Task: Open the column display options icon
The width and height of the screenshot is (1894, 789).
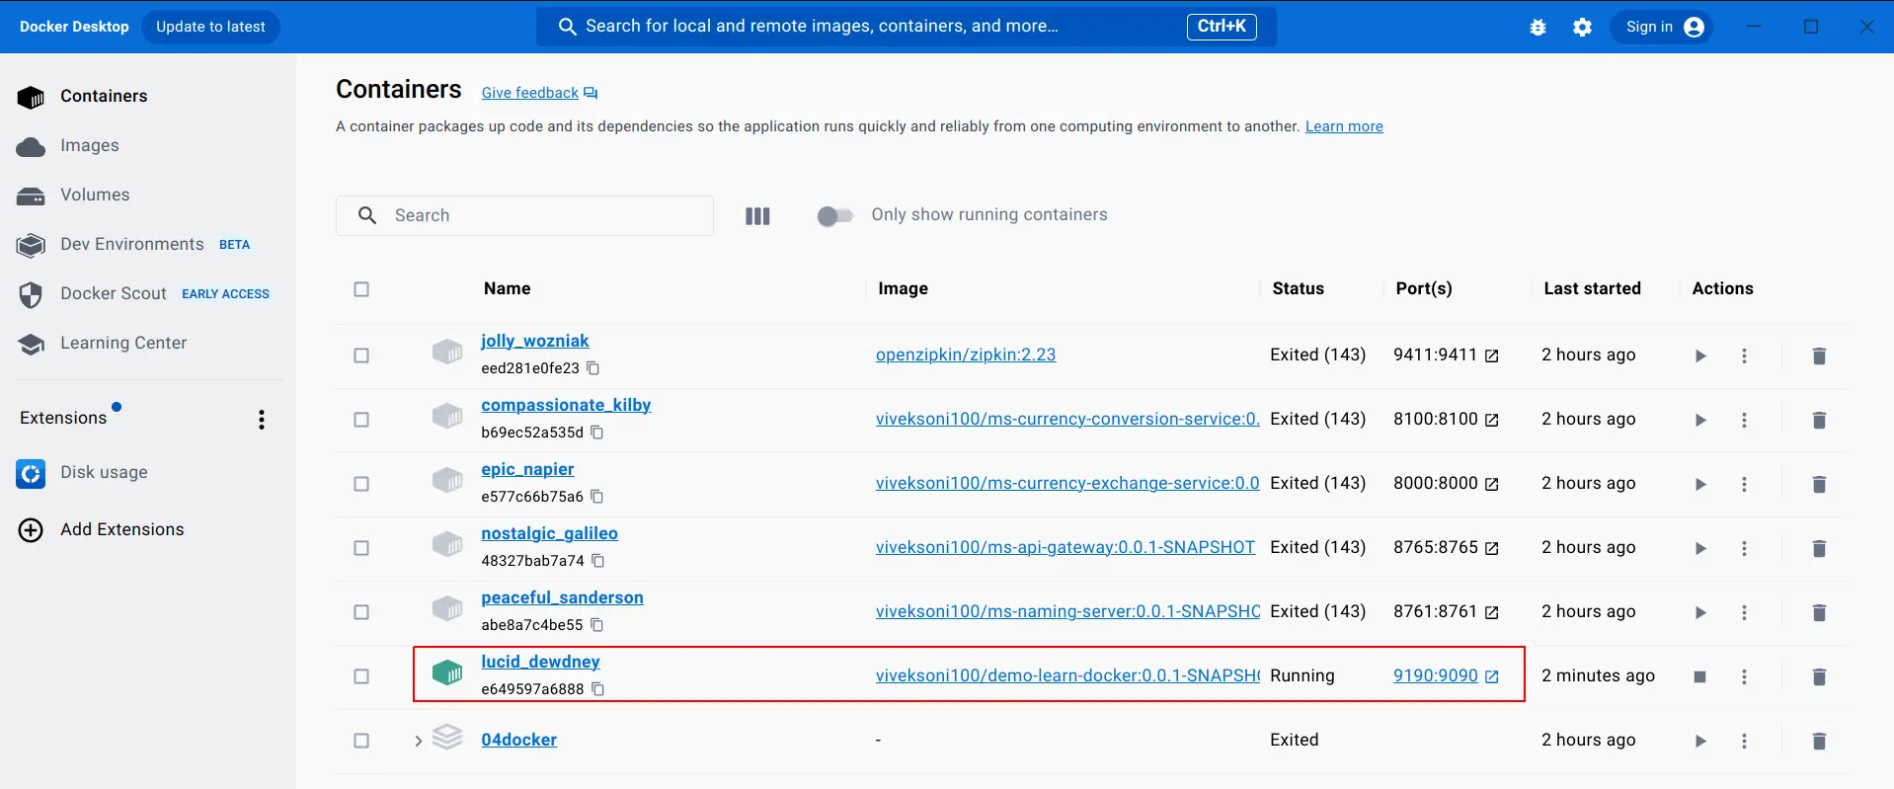Action: (x=757, y=216)
